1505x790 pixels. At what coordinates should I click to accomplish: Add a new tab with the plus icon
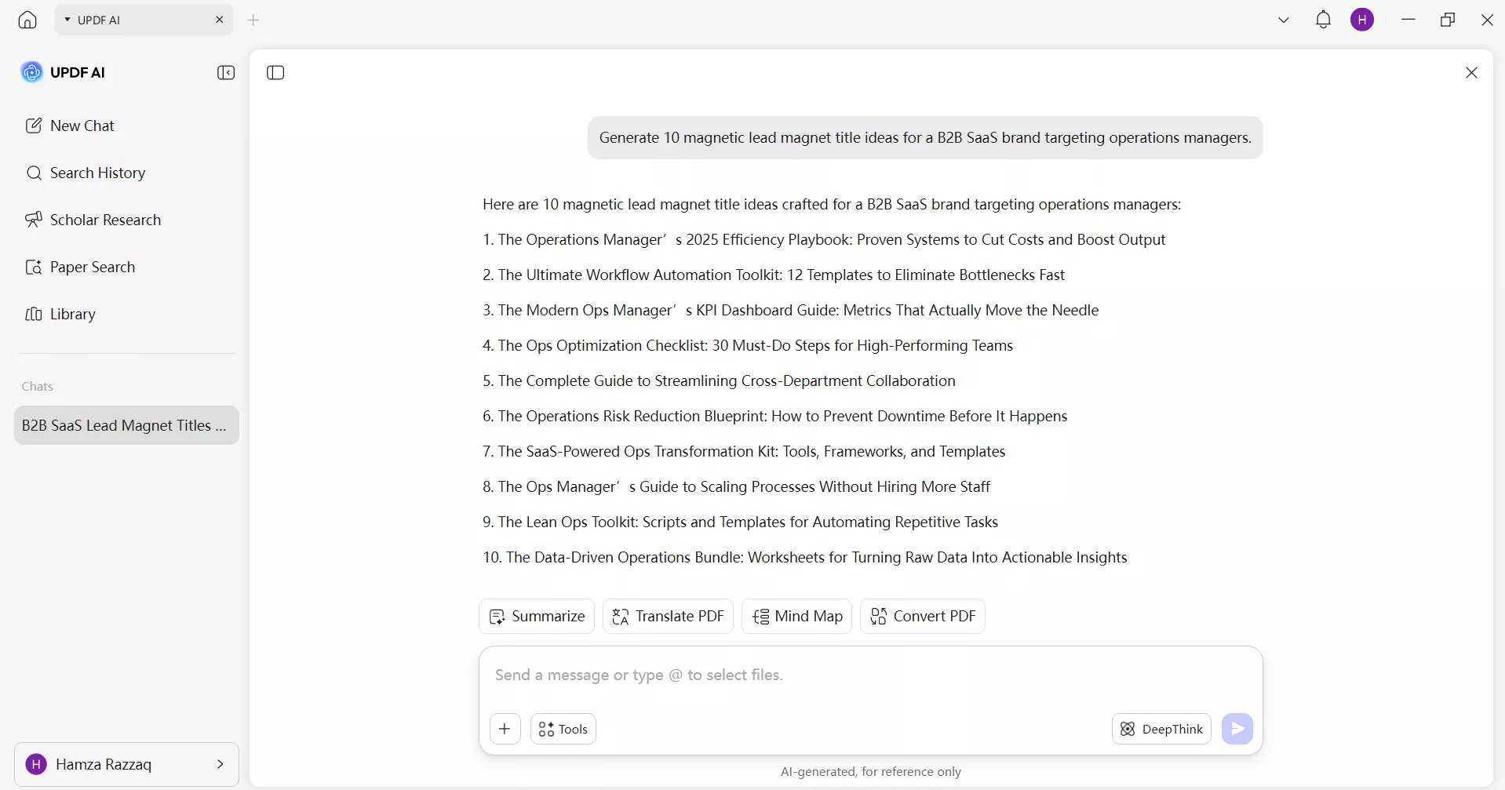tap(253, 20)
